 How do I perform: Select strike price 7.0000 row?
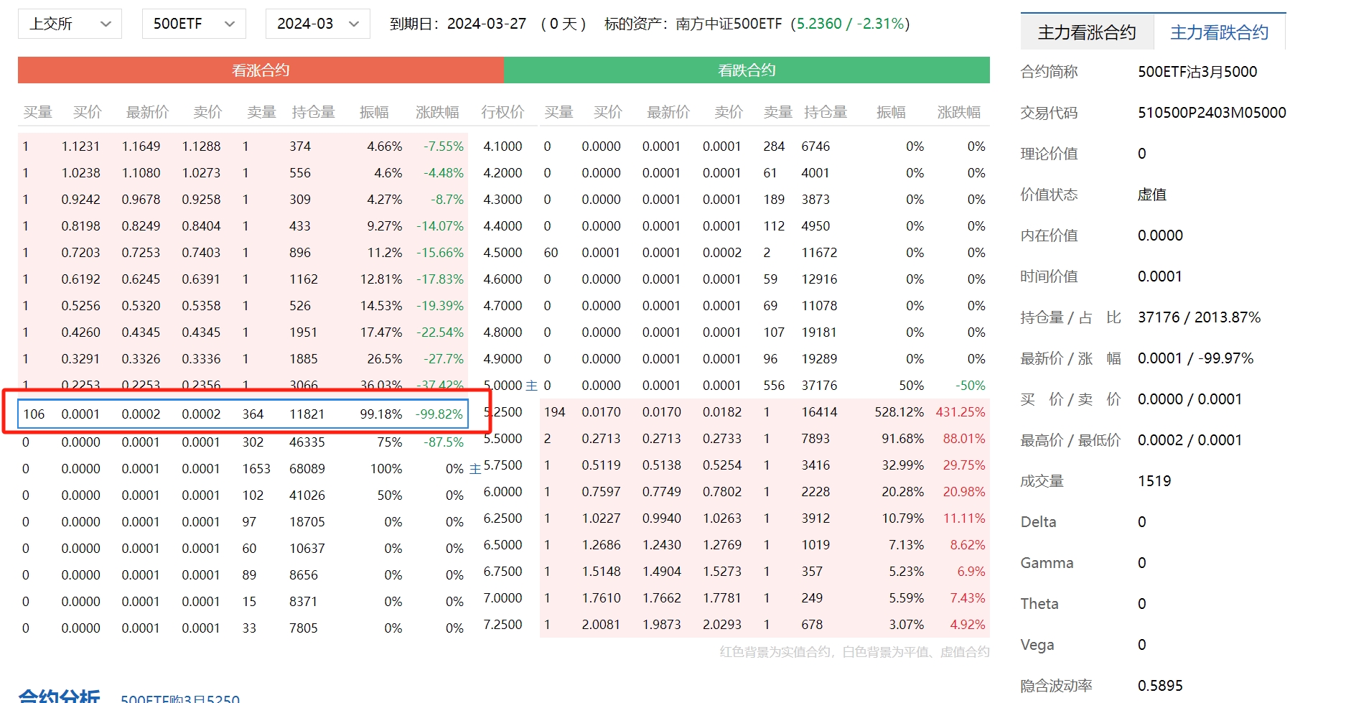tap(503, 598)
